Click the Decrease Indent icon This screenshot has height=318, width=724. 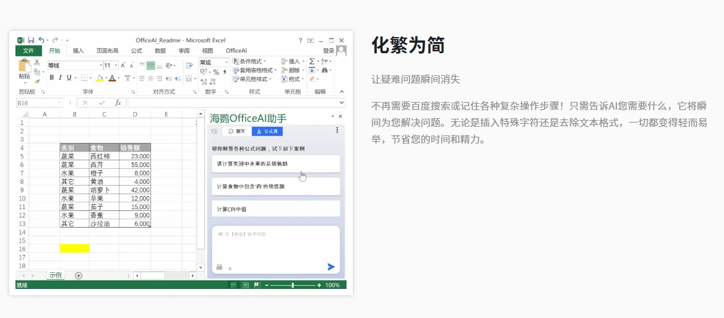pos(169,79)
